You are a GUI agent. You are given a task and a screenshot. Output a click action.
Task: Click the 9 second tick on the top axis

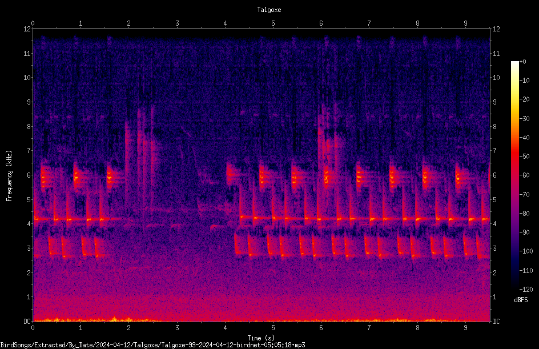[x=465, y=23]
